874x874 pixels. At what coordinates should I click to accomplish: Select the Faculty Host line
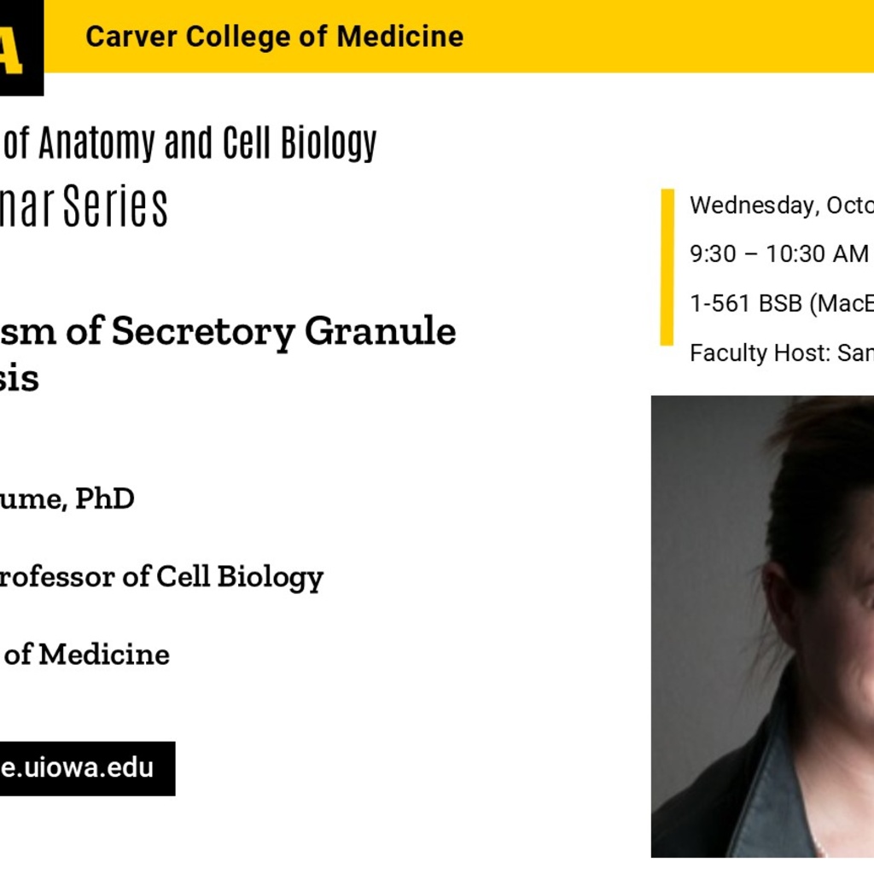tap(780, 353)
